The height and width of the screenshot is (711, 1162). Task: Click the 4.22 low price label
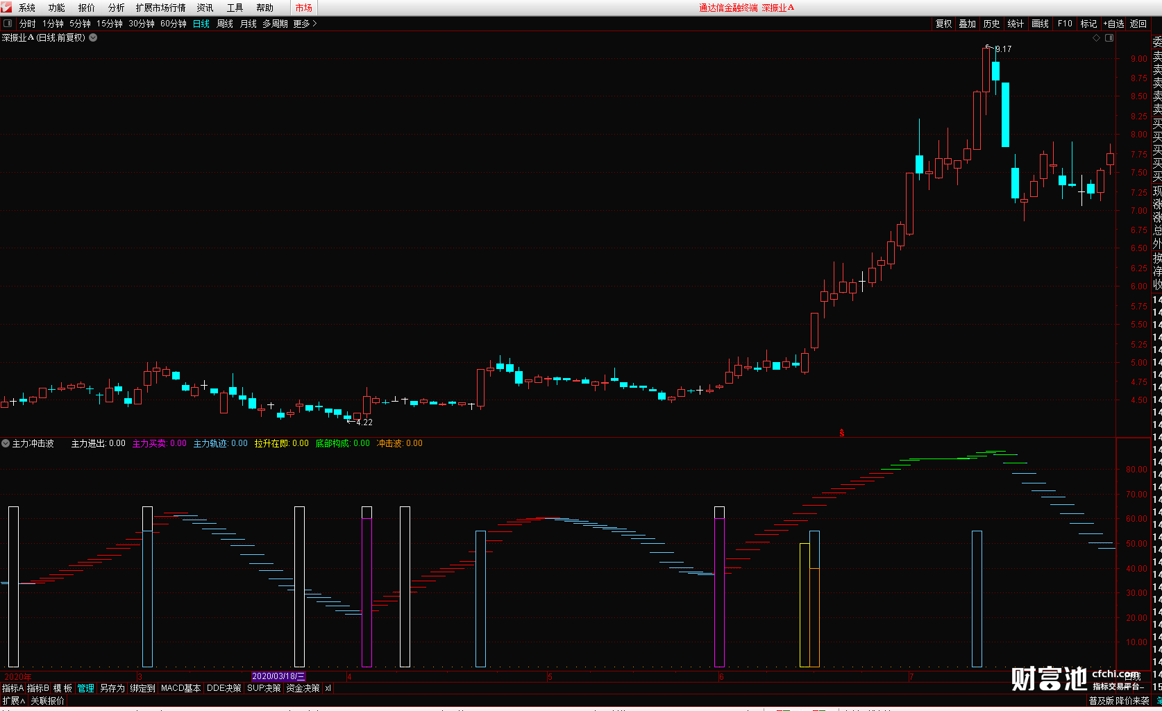click(364, 422)
